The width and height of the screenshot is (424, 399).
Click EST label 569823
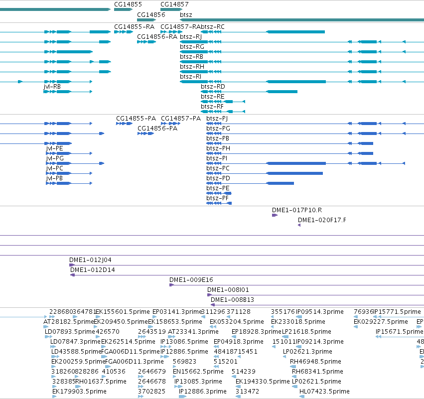pyautogui.click(x=184, y=362)
